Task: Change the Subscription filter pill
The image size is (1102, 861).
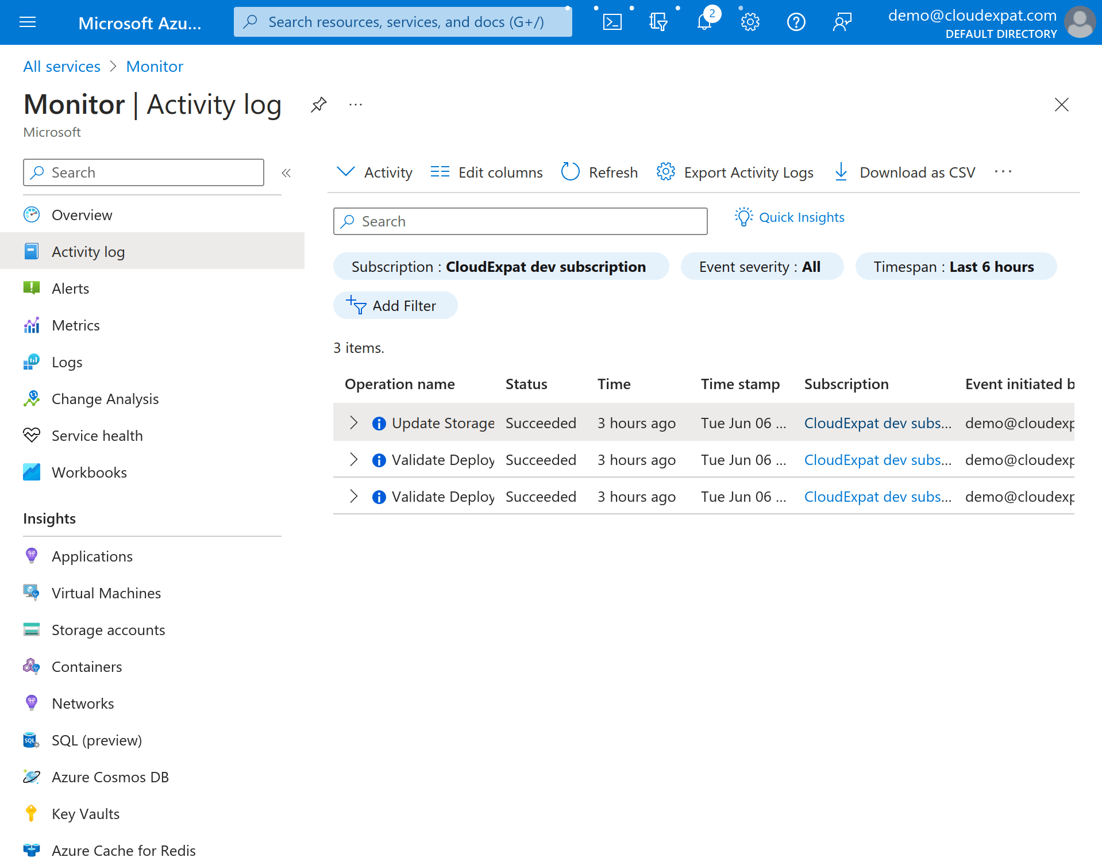Action: pos(501,267)
